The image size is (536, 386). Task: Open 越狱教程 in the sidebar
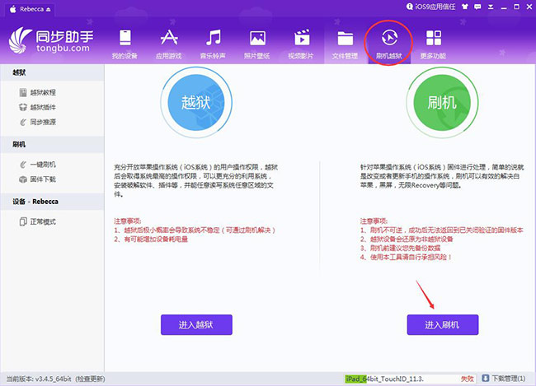pos(38,92)
